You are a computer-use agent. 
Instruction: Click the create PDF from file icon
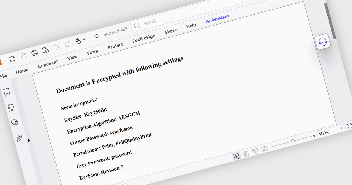pyautogui.click(x=45, y=50)
